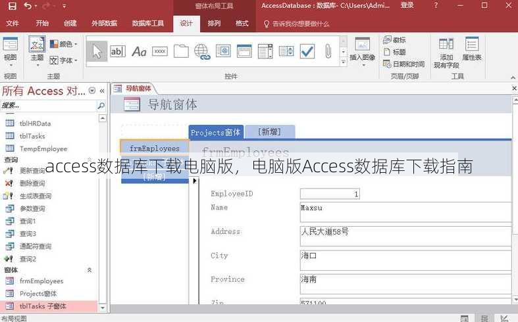The width and height of the screenshot is (518, 322).
Task: Select the Check Box control
Action: (x=307, y=51)
